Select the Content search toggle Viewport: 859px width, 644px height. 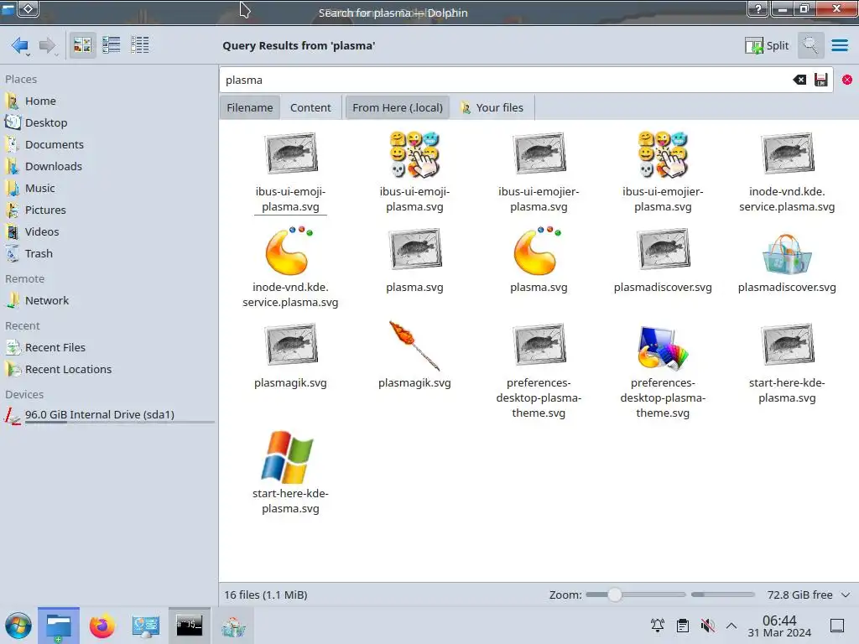tap(310, 108)
